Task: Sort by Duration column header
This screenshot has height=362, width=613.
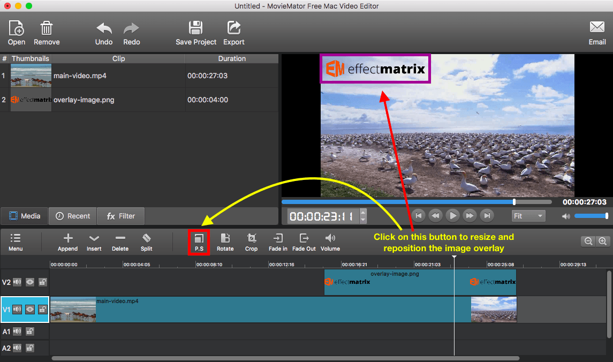Action: pyautogui.click(x=232, y=59)
